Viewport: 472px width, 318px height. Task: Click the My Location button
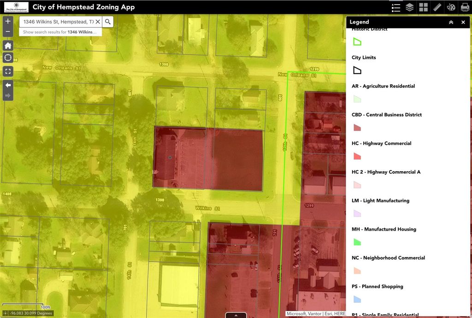(x=8, y=58)
